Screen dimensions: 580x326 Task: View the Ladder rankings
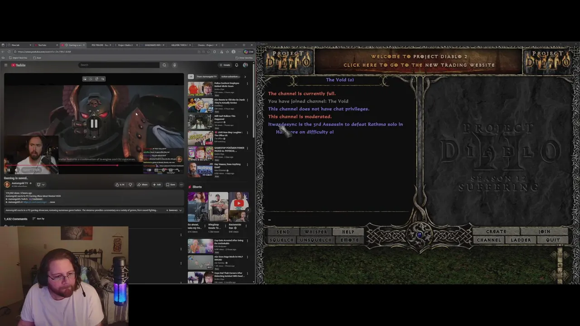[521, 240]
